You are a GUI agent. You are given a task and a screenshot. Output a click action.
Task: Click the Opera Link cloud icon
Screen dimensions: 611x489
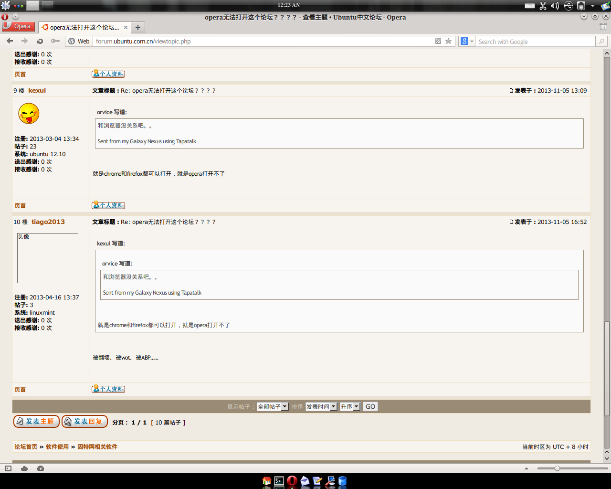click(24, 468)
